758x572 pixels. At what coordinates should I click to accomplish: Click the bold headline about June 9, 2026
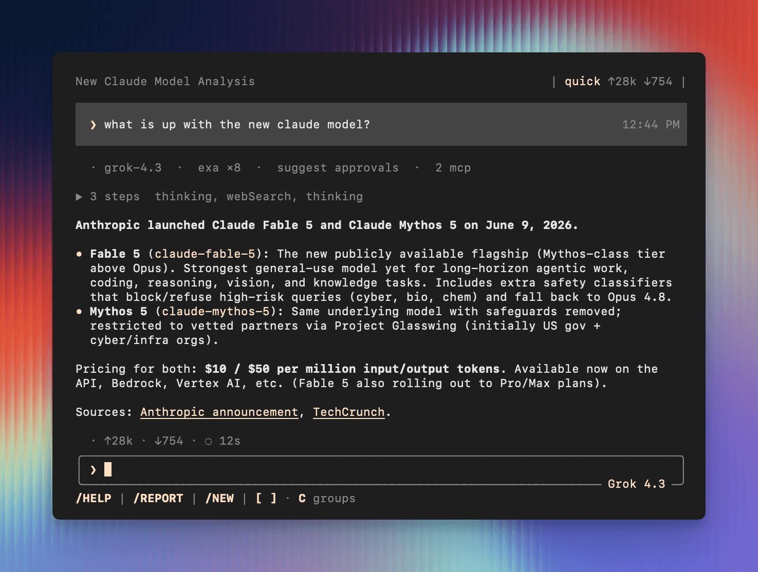[x=327, y=225]
